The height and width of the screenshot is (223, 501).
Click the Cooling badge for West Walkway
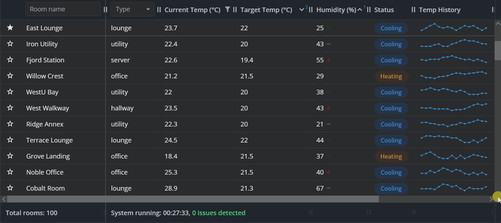[x=391, y=108]
